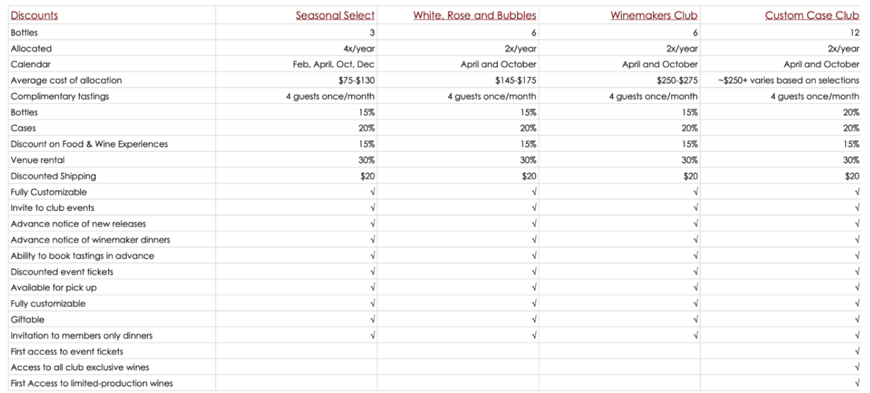Select Winemakers Club Invite to club events checkmark
870x393 pixels.
click(x=695, y=208)
